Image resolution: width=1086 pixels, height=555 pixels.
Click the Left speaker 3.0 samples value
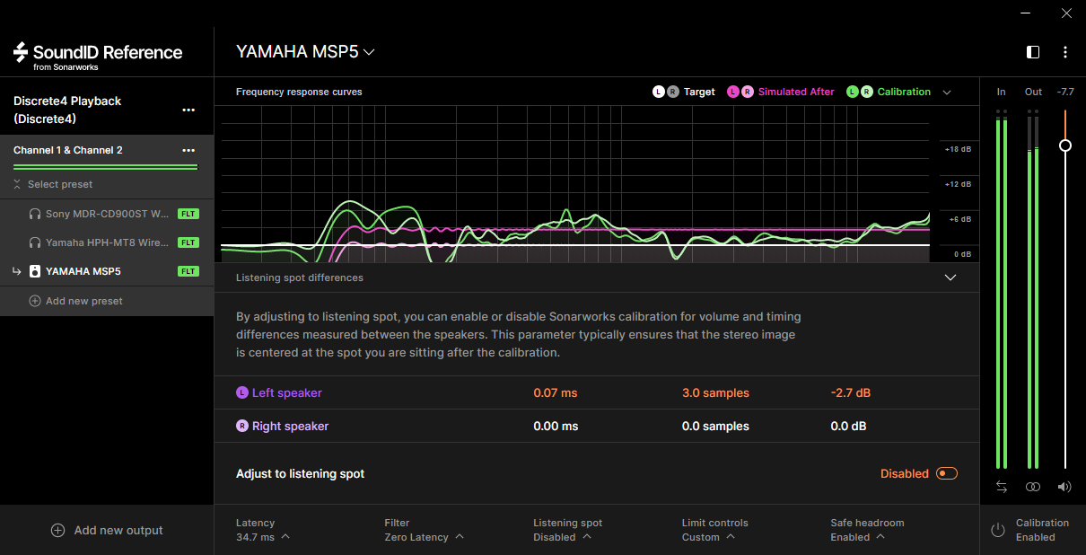(715, 392)
